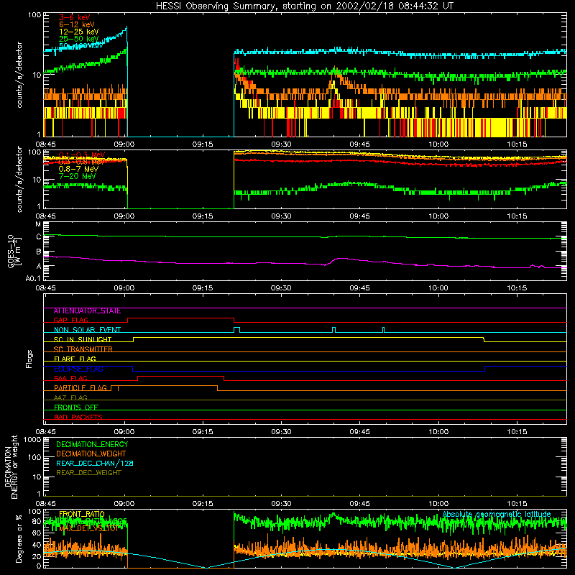Viewport: 575px width, 575px height.
Task: Select the REAR_DEC_CHAN/128 legend label
Action: pyautogui.click(x=95, y=464)
